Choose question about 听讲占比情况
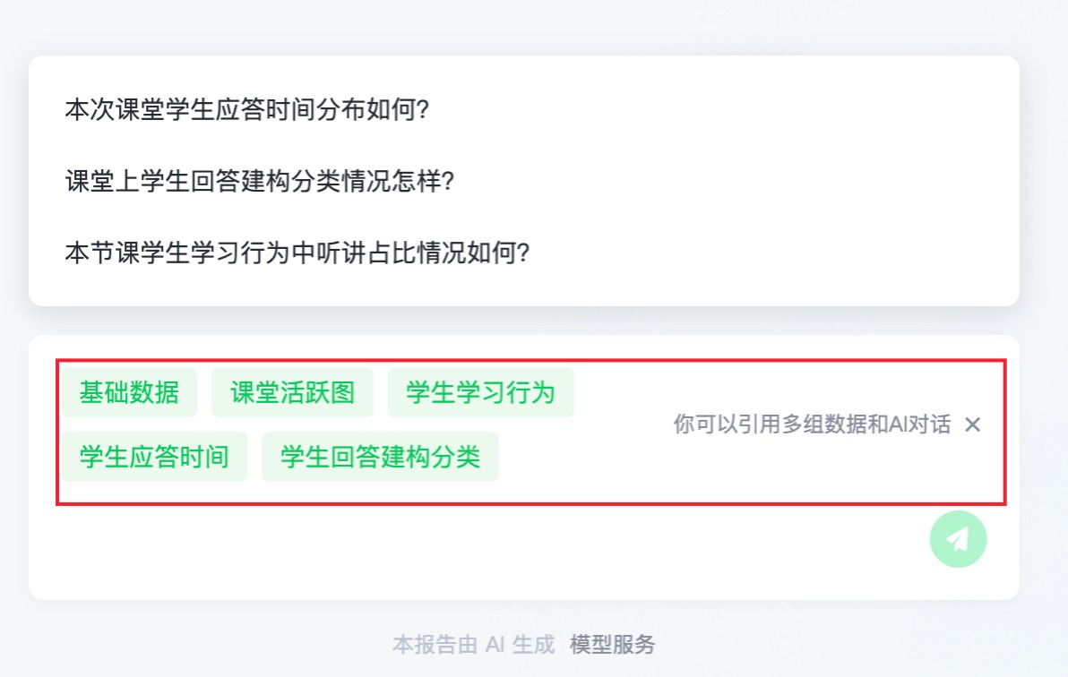1068x677 pixels. coord(297,253)
